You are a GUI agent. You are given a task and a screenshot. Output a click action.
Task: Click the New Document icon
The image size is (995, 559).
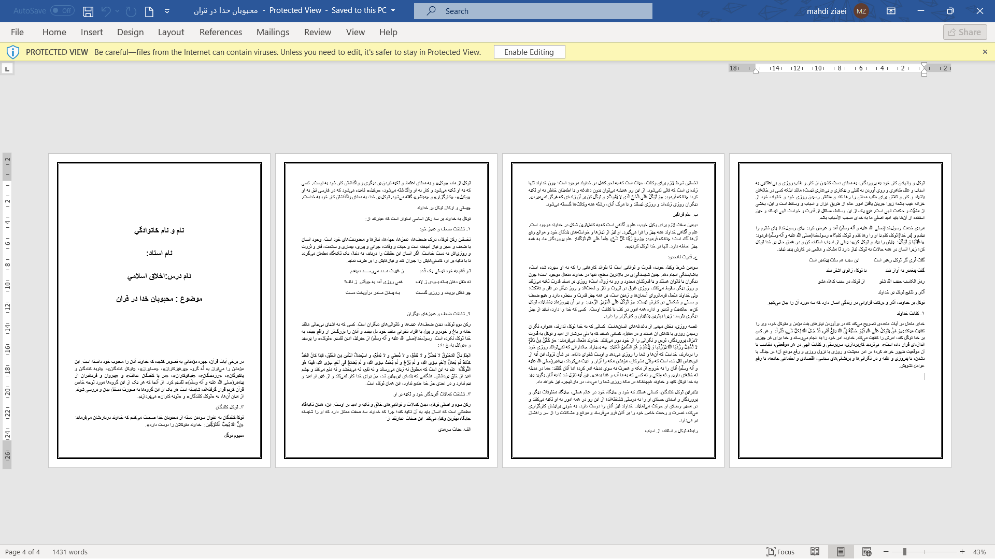pyautogui.click(x=149, y=11)
